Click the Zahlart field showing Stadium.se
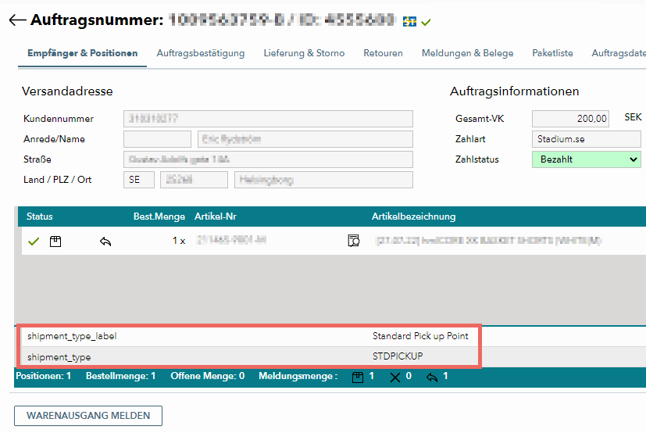This screenshot has width=646, height=433. click(587, 139)
